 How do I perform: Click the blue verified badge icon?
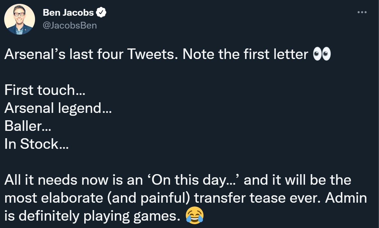(102, 13)
